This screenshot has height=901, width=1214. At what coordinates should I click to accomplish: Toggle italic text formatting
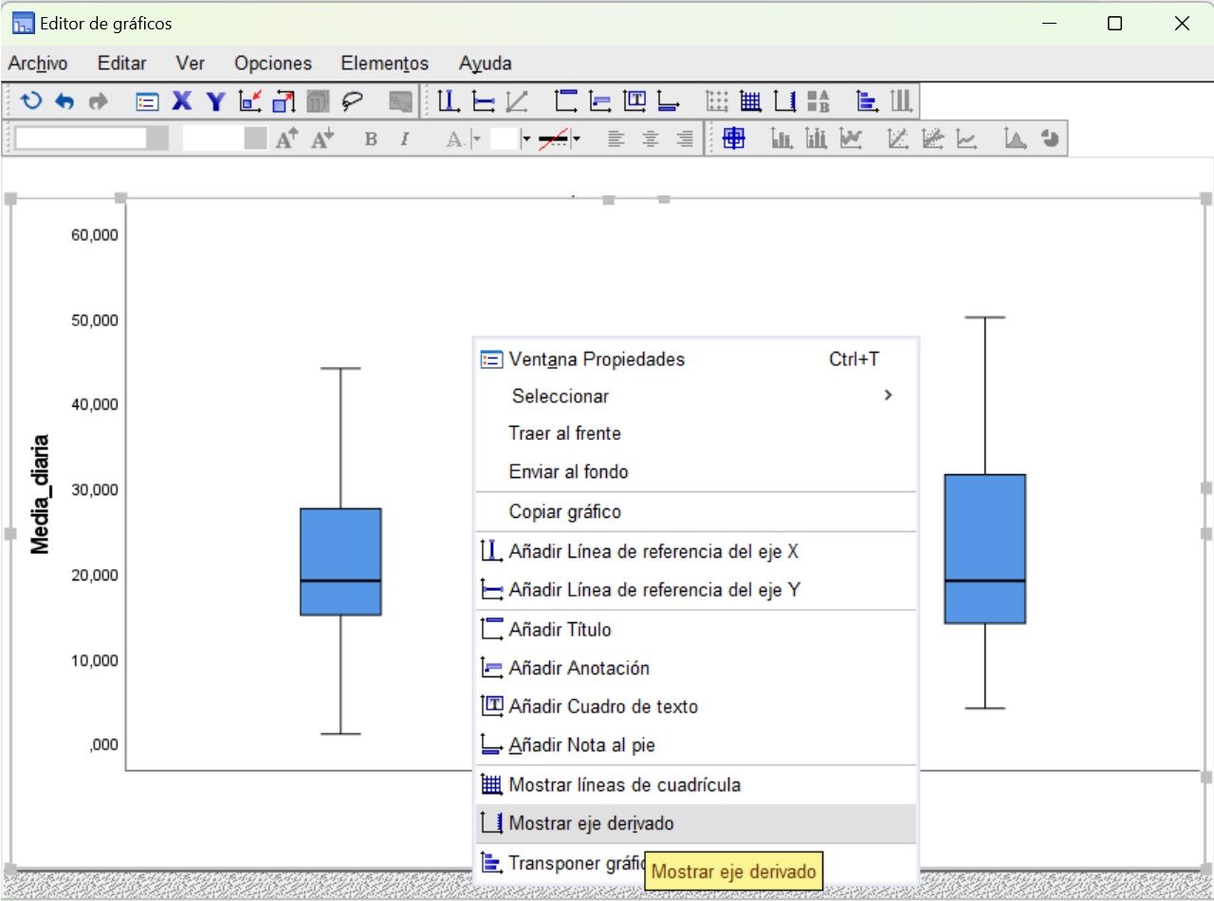[404, 139]
